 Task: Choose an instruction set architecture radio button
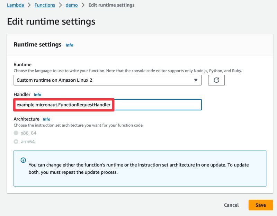[16, 133]
